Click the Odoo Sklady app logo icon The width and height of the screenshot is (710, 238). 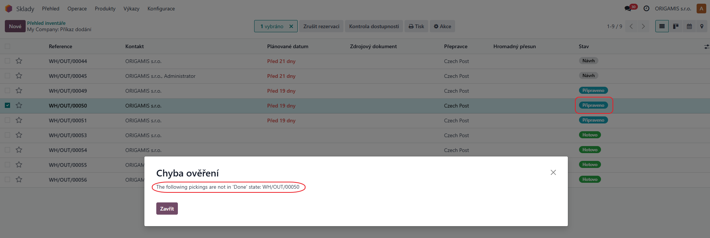pos(9,9)
